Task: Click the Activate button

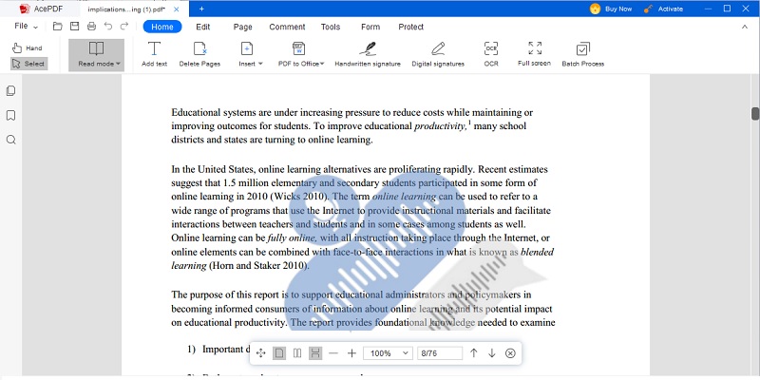Action: coord(663,9)
